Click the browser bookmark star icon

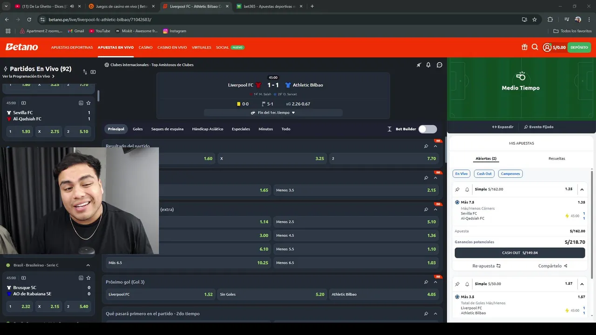pos(535,20)
